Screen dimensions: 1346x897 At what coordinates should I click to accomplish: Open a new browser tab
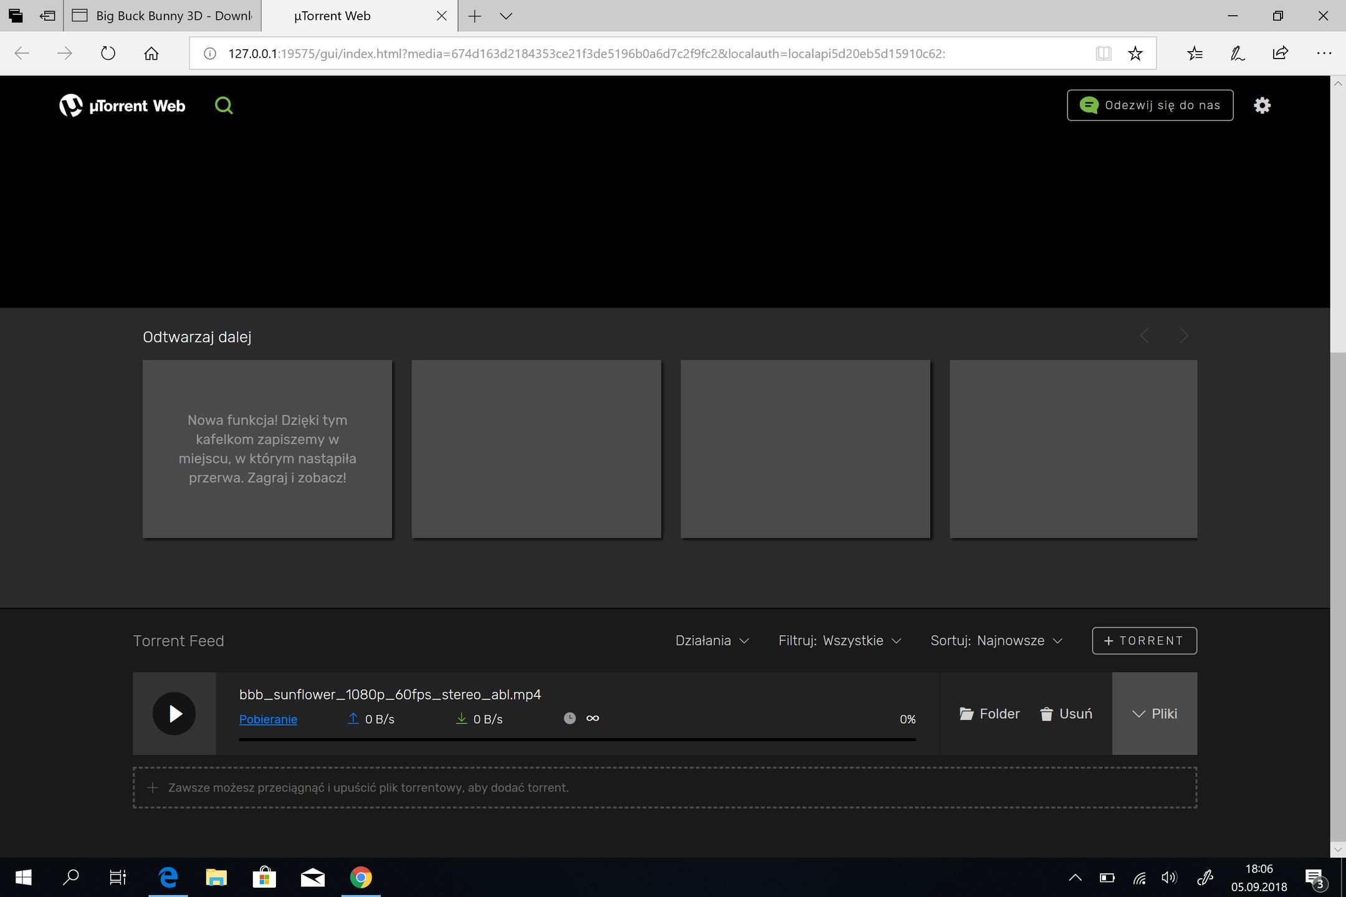[x=475, y=16]
